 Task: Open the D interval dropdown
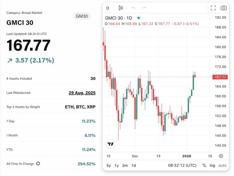(108, 8)
